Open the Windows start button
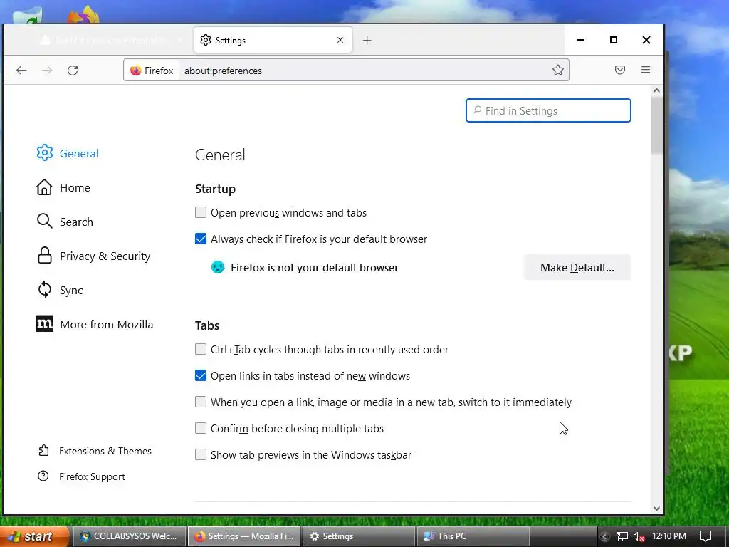729x547 pixels. point(35,536)
